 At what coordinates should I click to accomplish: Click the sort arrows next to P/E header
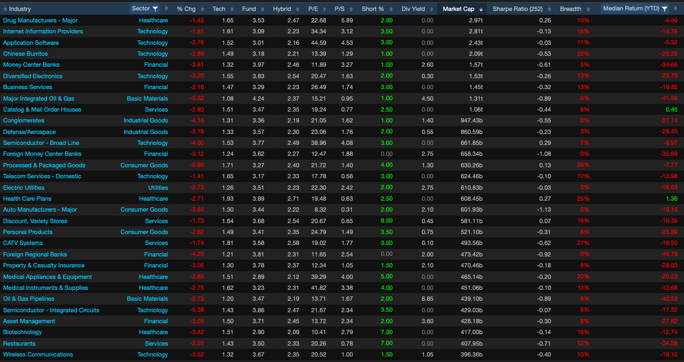coord(325,9)
